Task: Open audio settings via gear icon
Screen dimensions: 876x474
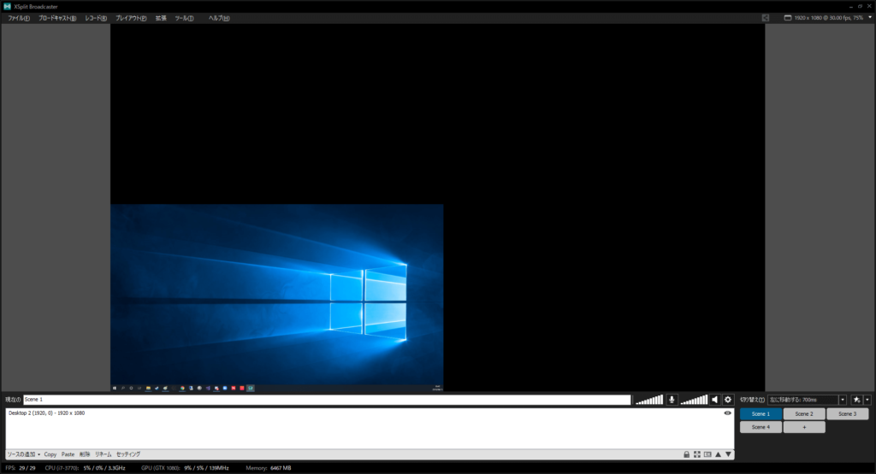Action: [x=727, y=400]
